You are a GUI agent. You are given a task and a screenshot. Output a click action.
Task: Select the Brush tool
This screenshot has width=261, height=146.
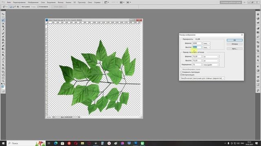click(3, 36)
